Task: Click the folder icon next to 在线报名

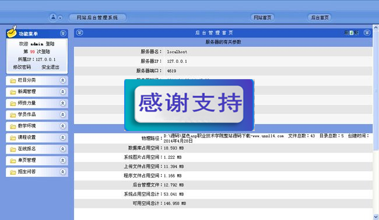Action: tap(13, 149)
